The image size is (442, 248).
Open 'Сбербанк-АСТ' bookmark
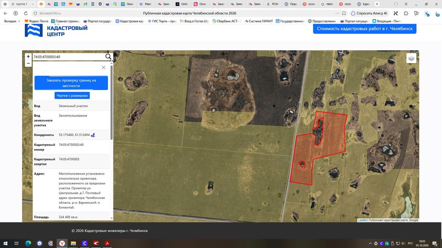pyautogui.click(x=226, y=21)
